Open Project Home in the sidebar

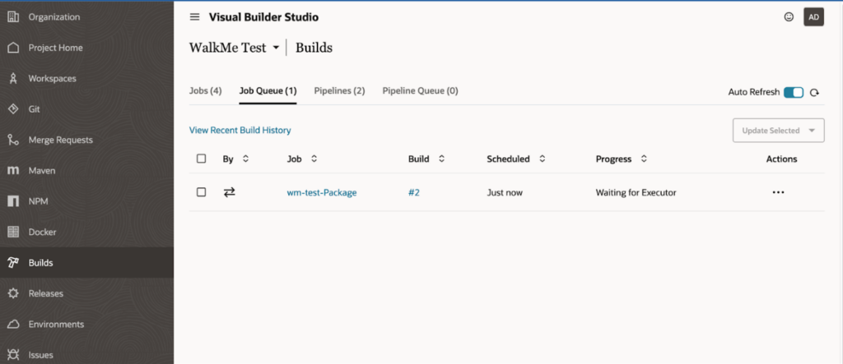click(x=56, y=48)
